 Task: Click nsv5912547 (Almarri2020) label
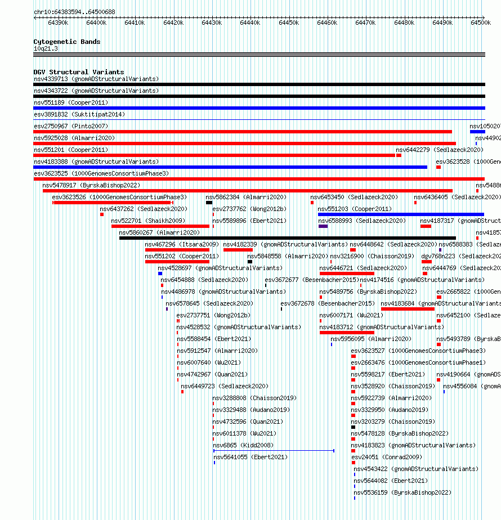[217, 351]
